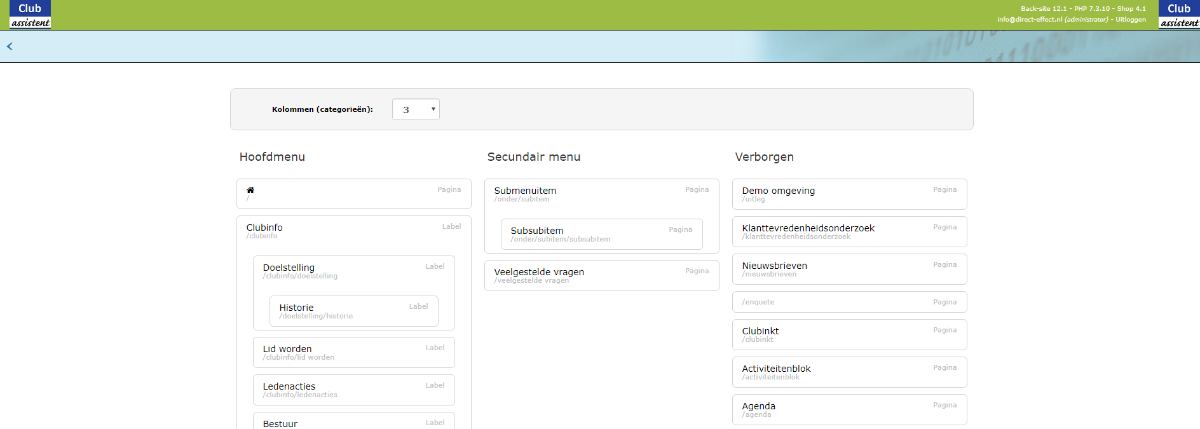Image resolution: width=1200 pixels, height=429 pixels.
Task: Select the Clubinfo menu item
Action: pyautogui.click(x=264, y=228)
